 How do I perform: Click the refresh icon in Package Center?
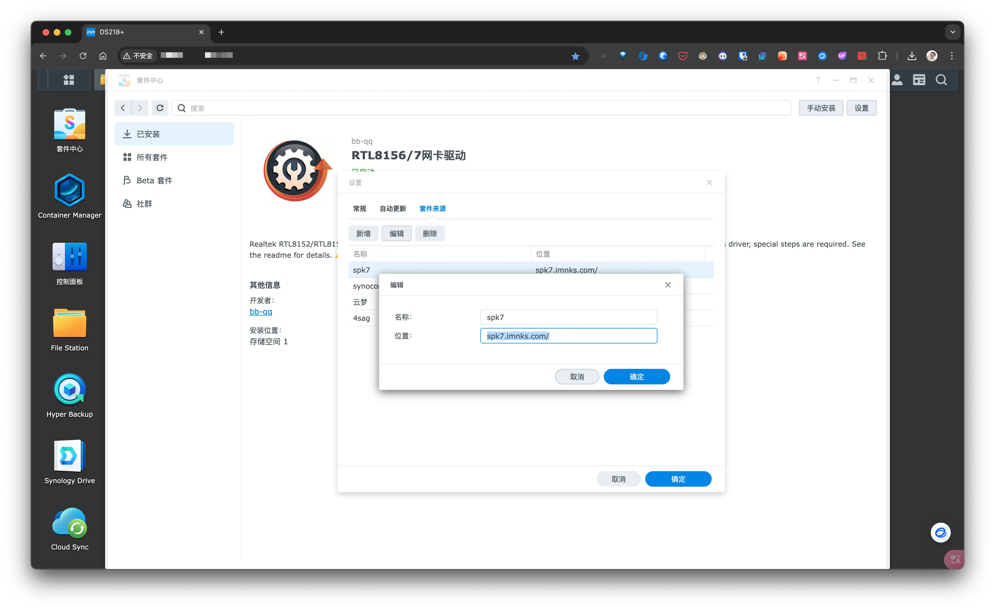coord(160,108)
